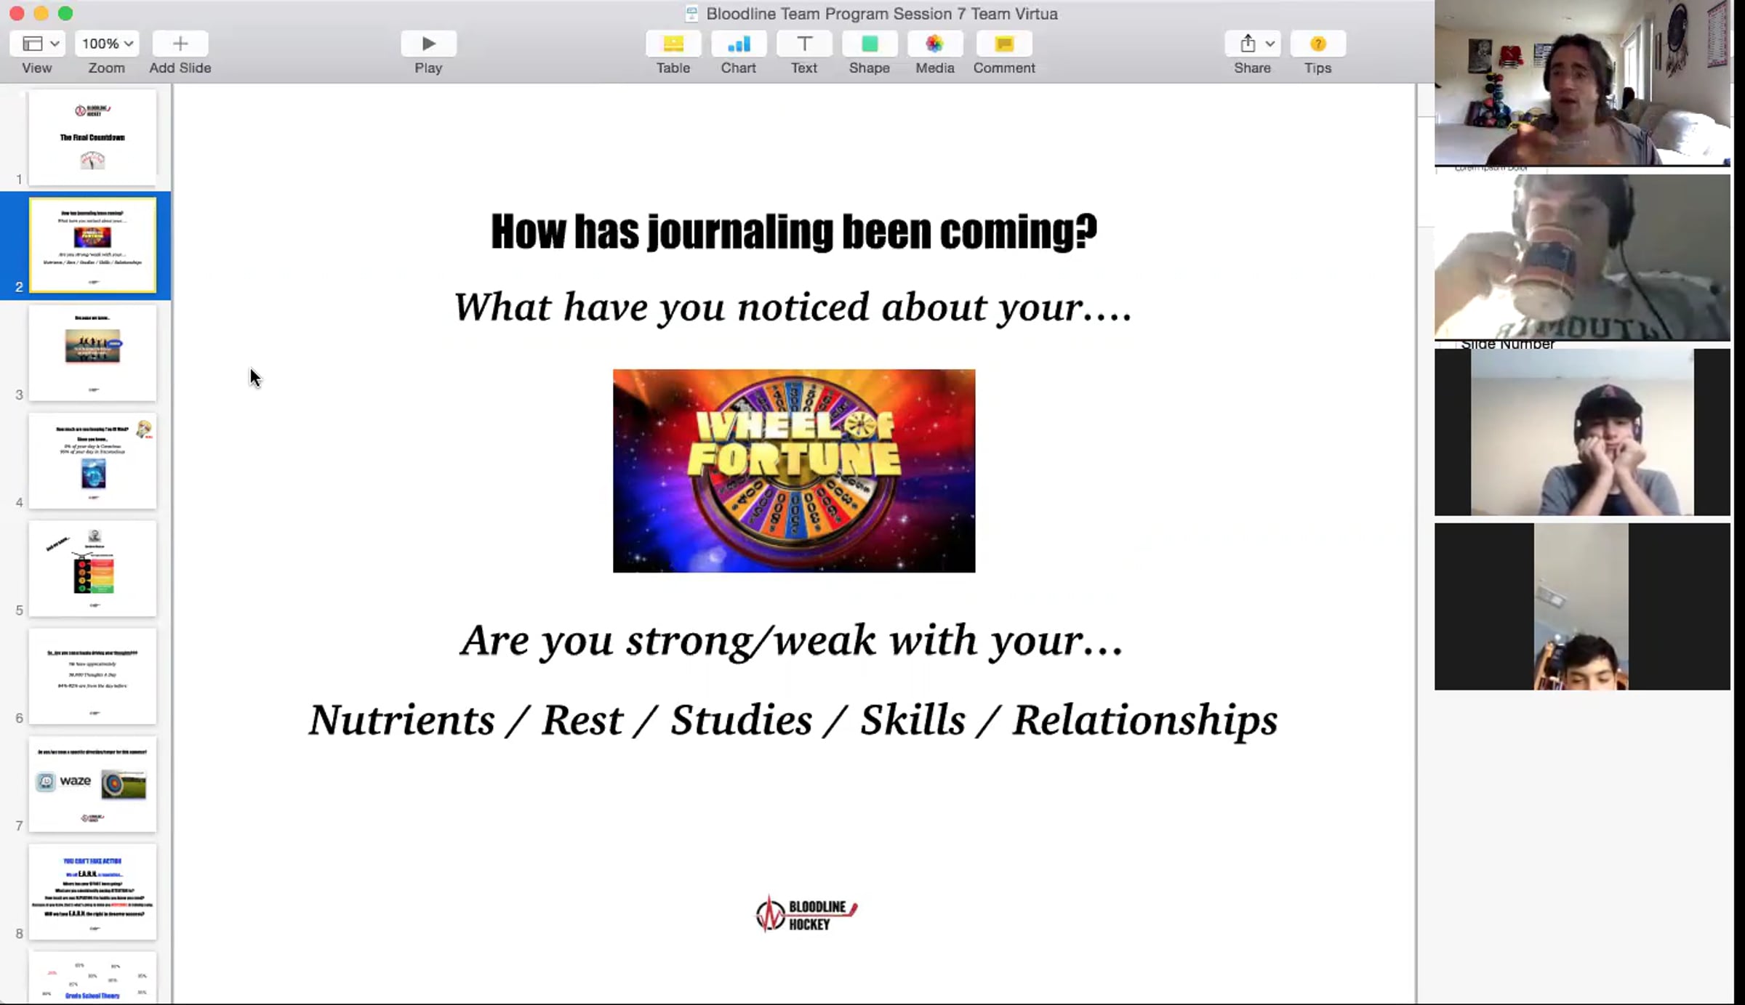Add a Comment to the slide
The image size is (1745, 1005).
(x=1004, y=44)
